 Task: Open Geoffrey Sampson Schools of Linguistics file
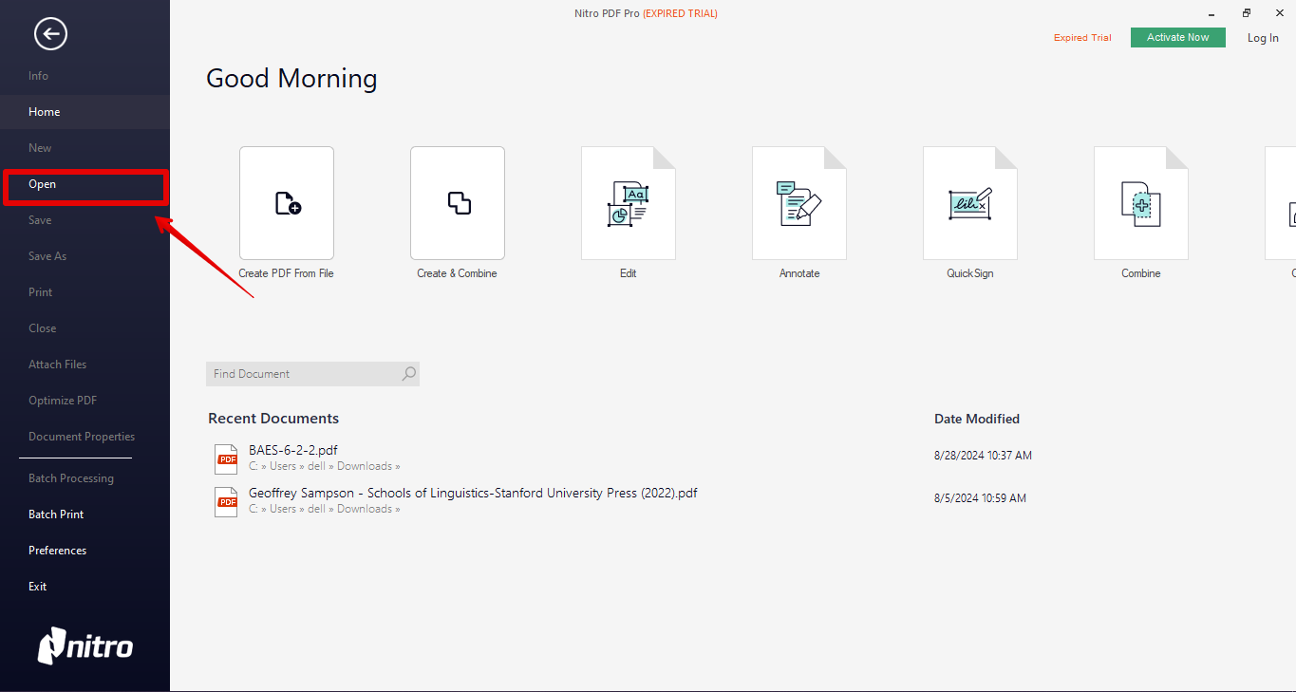tap(473, 493)
